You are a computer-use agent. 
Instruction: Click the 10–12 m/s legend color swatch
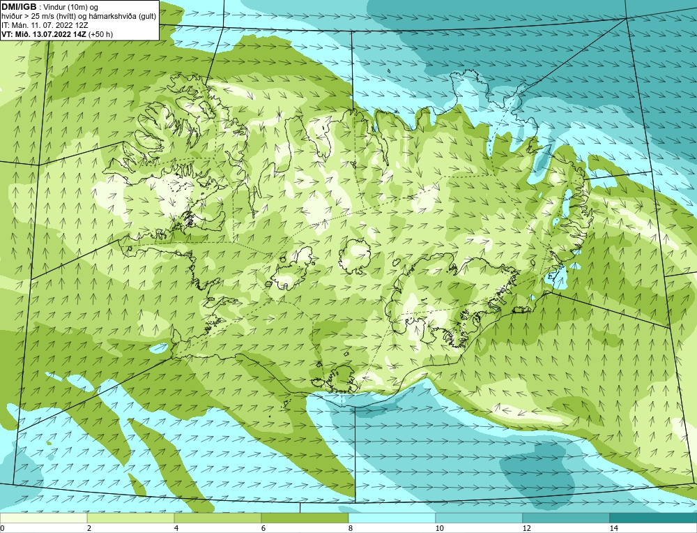tap(480, 518)
